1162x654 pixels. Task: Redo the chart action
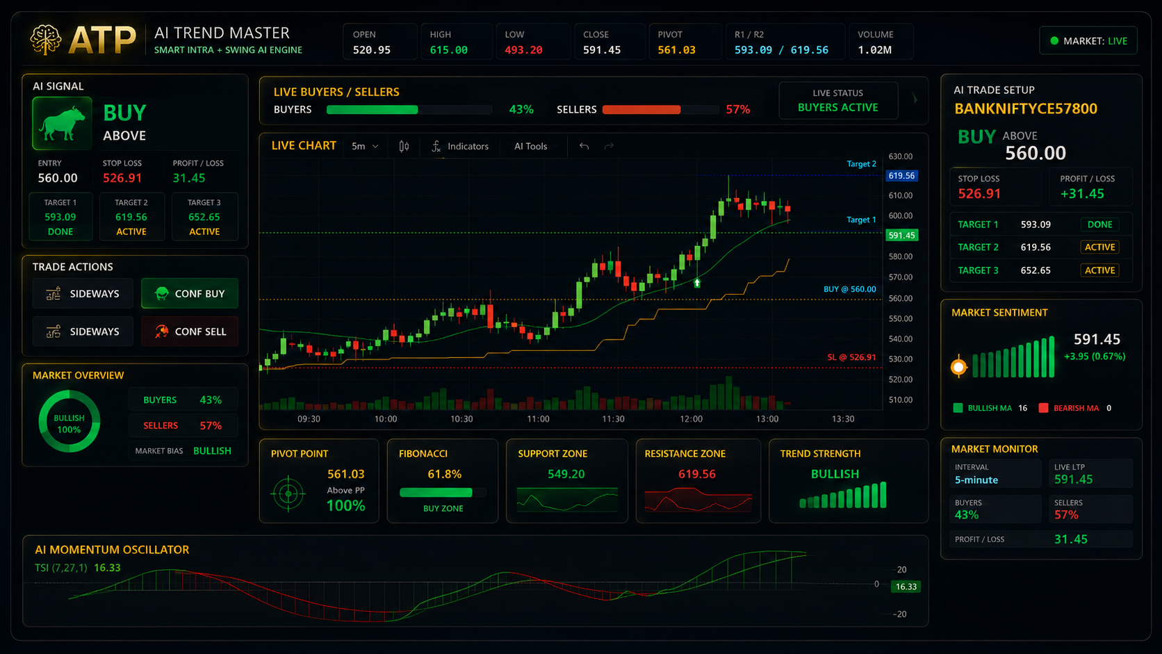click(609, 146)
